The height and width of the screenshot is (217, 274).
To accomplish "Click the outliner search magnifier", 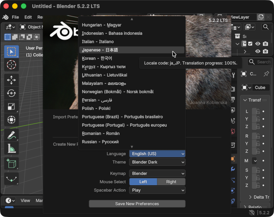I will point(266,27).
